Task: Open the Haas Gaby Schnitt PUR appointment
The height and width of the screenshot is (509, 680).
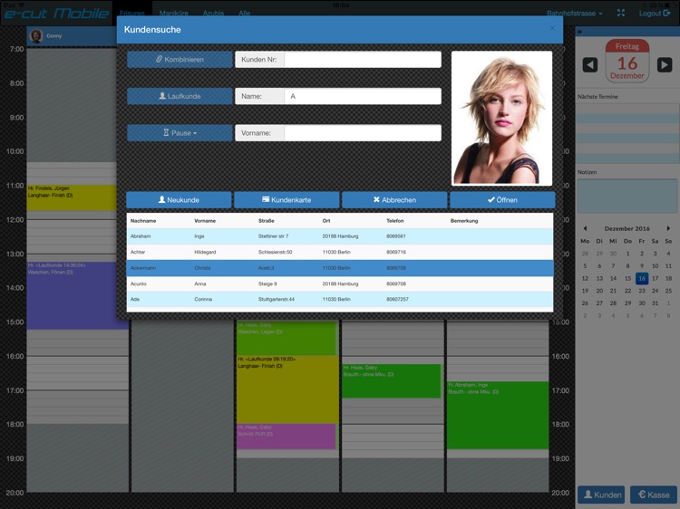Action: [287, 437]
